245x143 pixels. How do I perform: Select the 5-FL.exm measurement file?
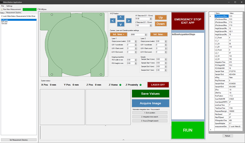point(5,22)
